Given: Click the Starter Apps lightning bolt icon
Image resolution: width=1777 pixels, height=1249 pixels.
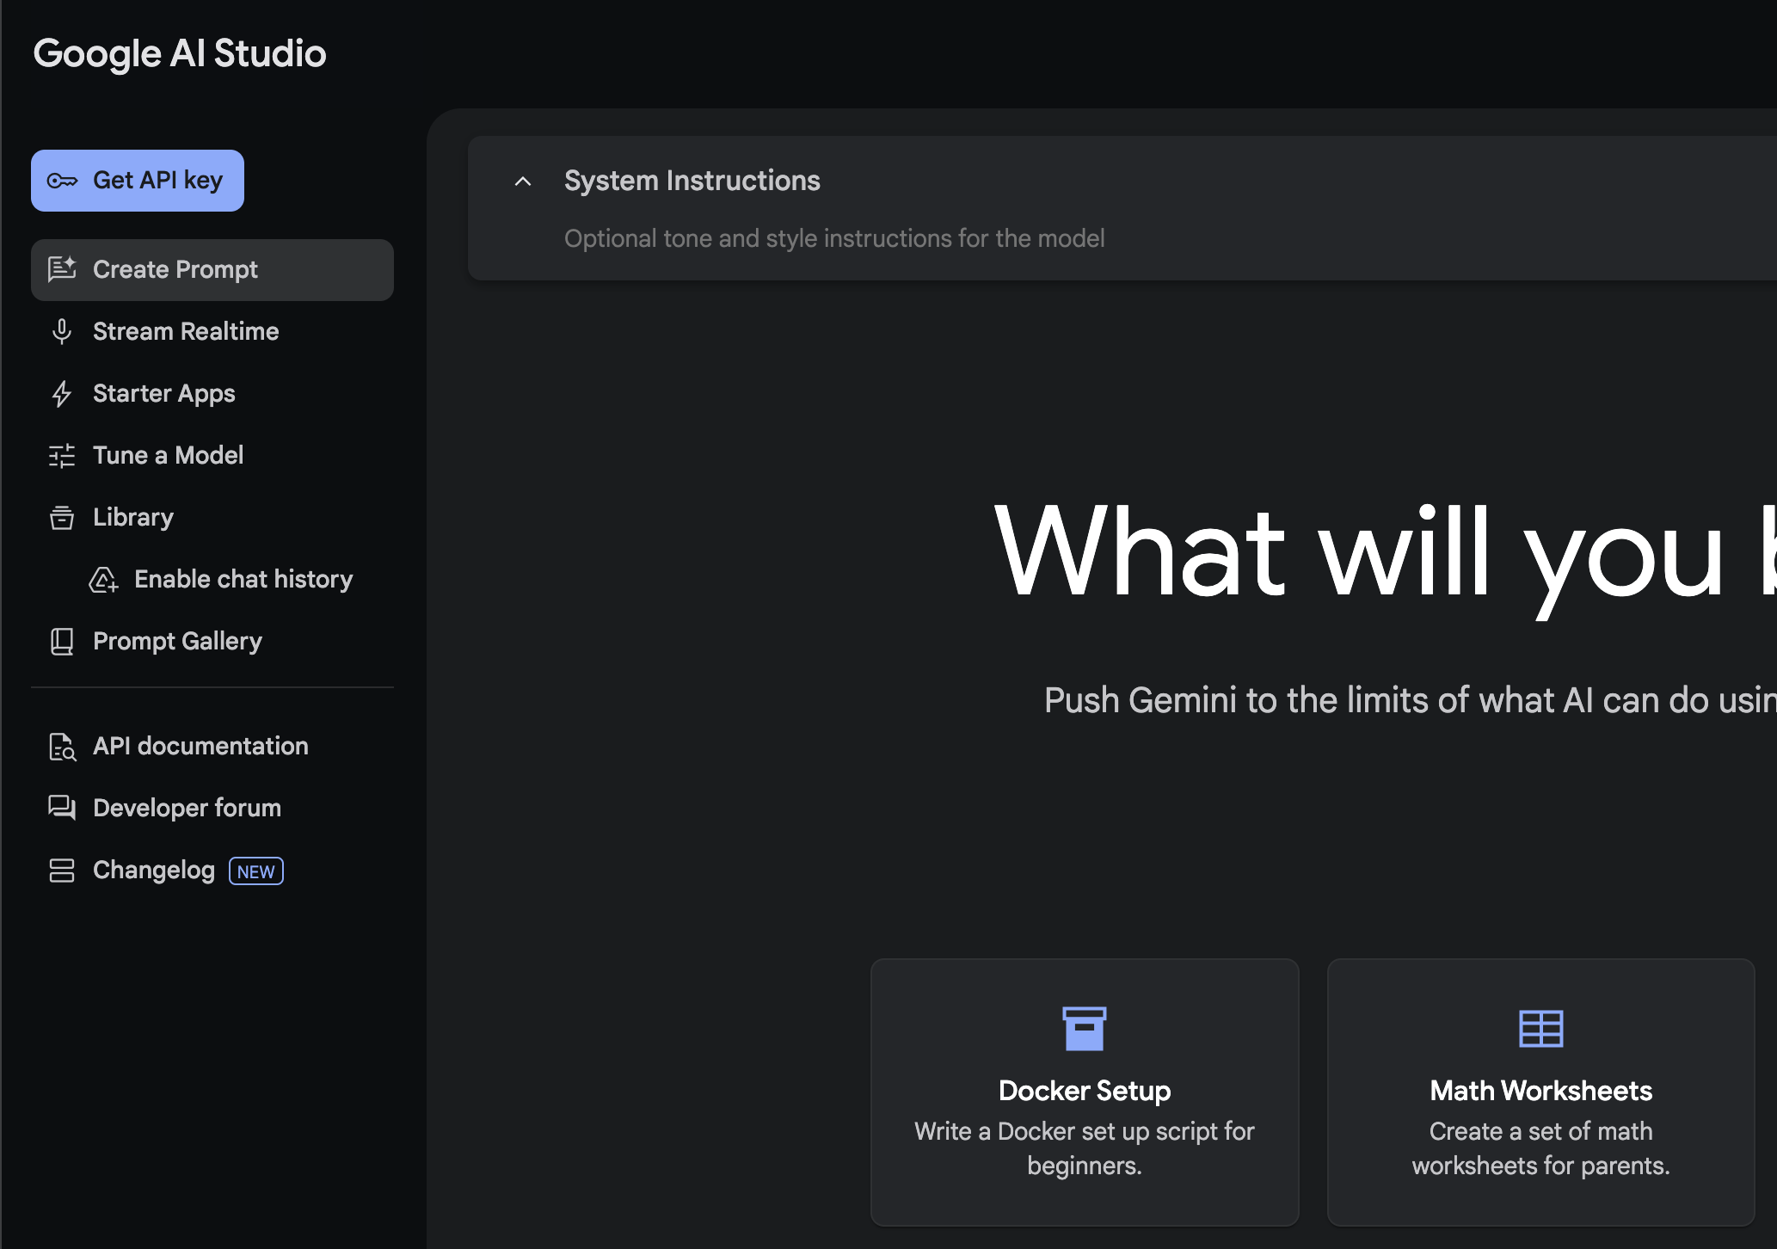Looking at the screenshot, I should coord(62,394).
